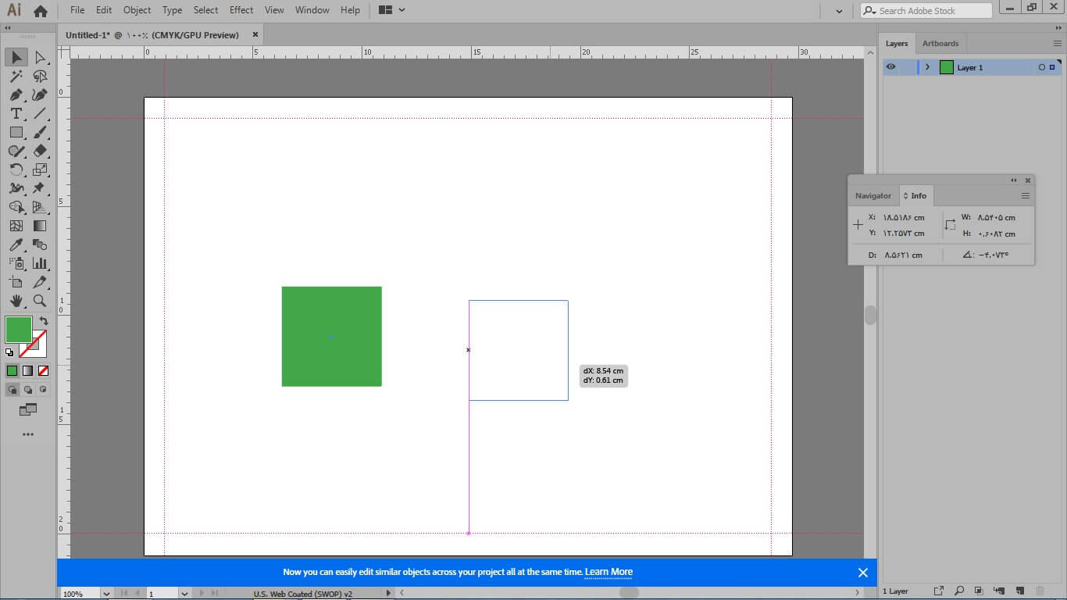Select the Hand tool
Viewport: 1067px width, 600px height.
tap(16, 301)
